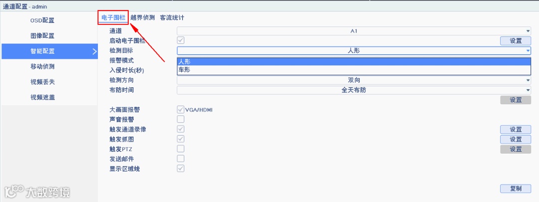Enable the 声音报警 checkbox
The image size is (539, 202).
coord(181,119)
